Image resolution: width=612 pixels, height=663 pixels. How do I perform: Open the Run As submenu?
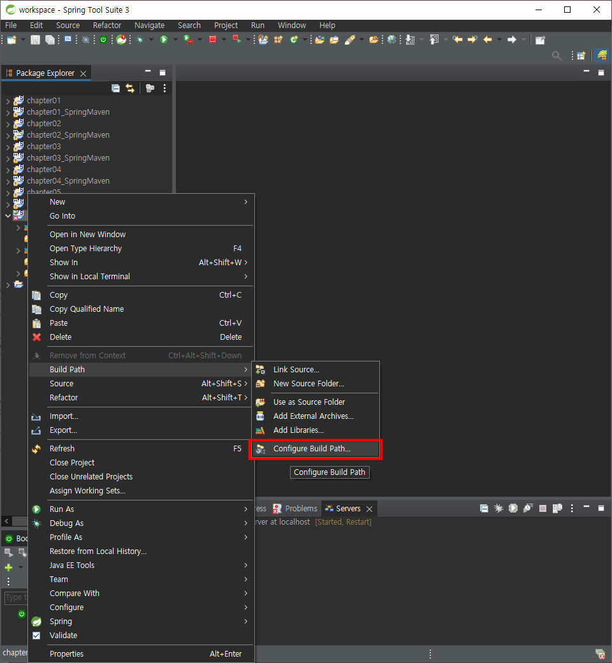[142, 509]
